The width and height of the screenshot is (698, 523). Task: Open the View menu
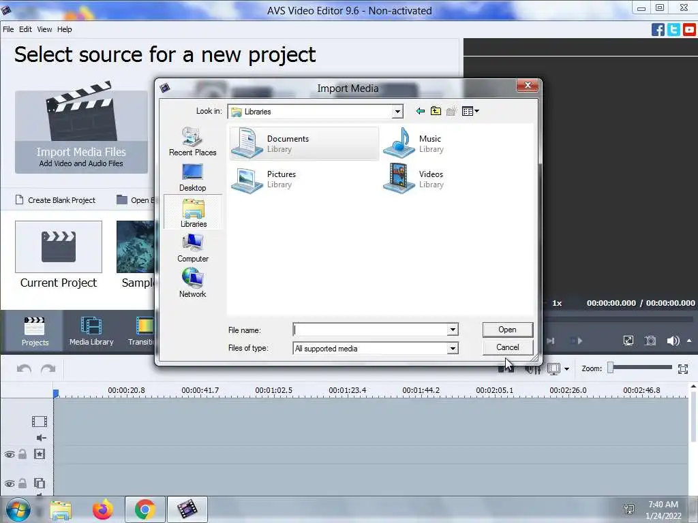(44, 29)
